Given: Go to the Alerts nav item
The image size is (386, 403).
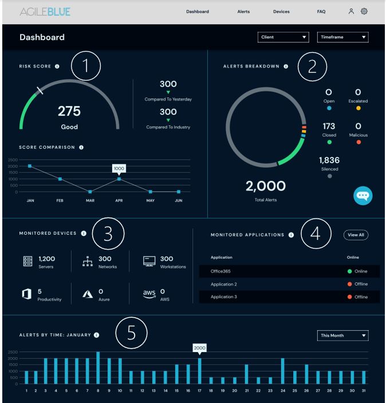Looking at the screenshot, I should click(x=243, y=11).
